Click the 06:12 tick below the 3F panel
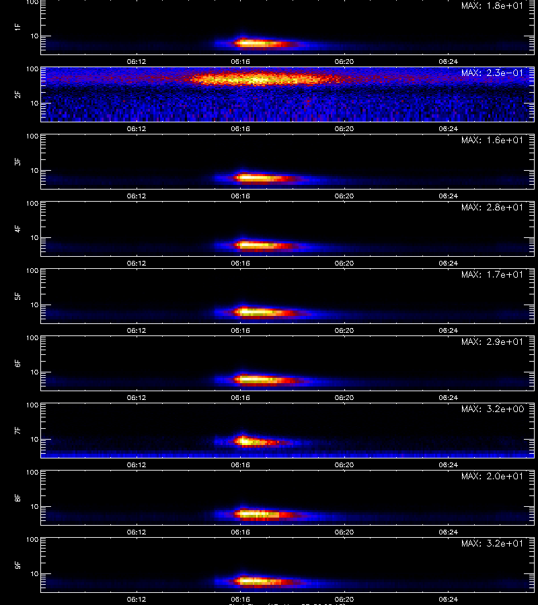538x605 pixels. click(x=137, y=196)
